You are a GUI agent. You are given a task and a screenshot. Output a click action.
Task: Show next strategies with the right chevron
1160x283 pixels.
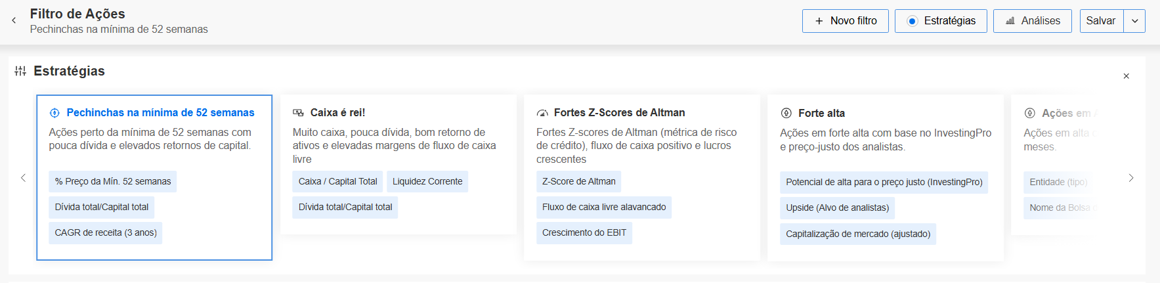[x=1130, y=178]
